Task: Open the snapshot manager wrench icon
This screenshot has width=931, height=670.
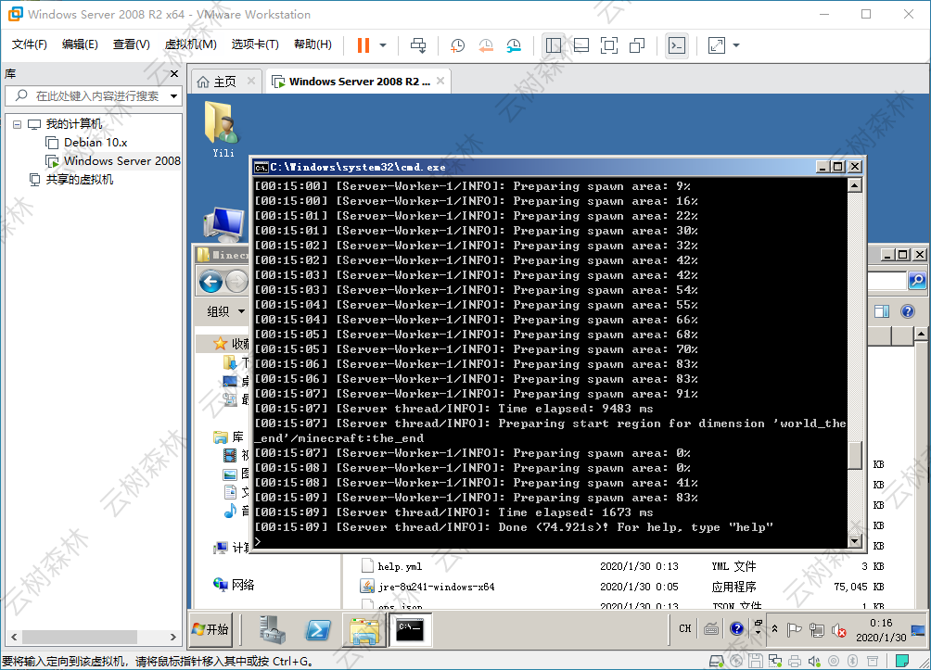Action: pyautogui.click(x=514, y=45)
